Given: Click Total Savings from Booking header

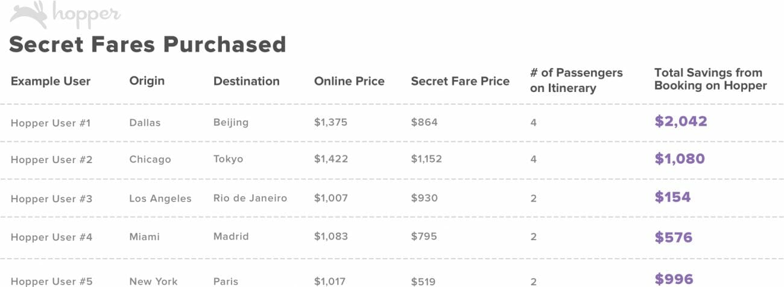Looking at the screenshot, I should pyautogui.click(x=710, y=79).
